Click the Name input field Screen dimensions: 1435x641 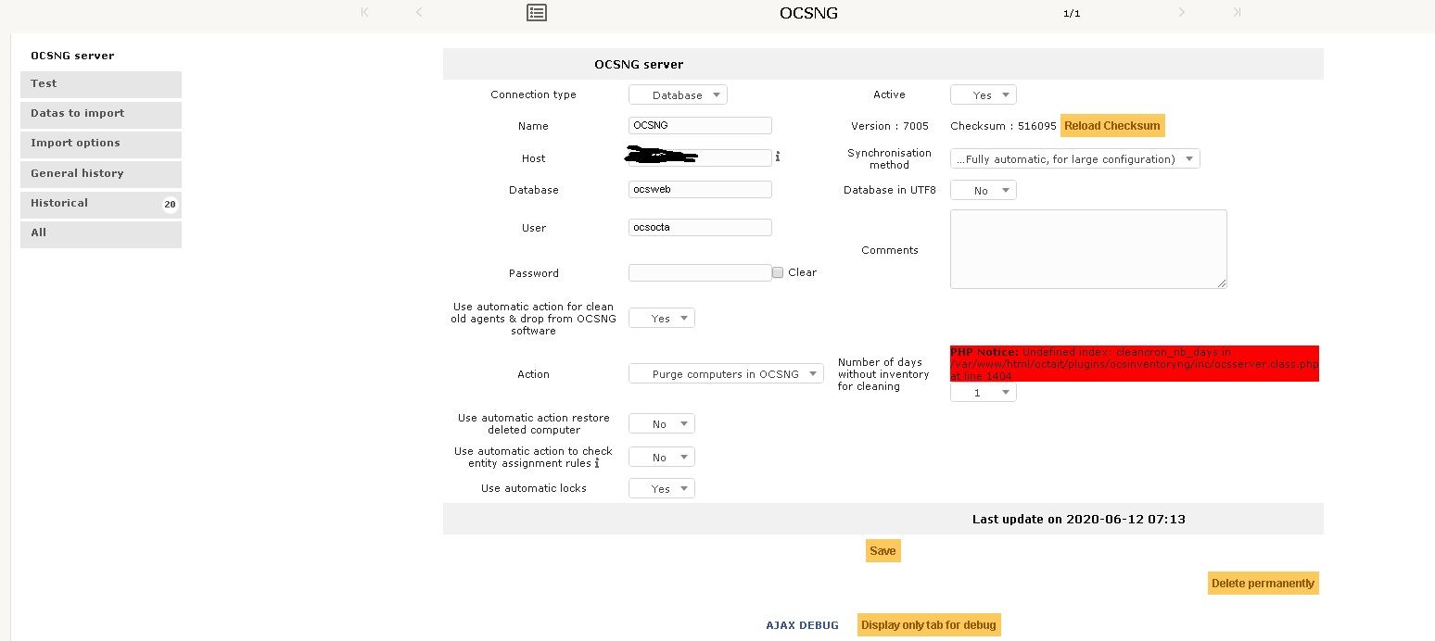pos(700,125)
